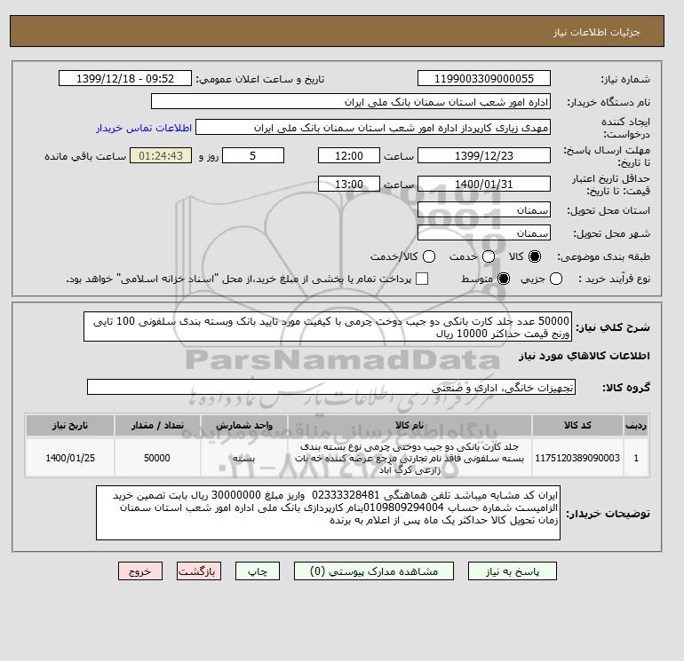This screenshot has height=661, width=684.
Task: Click the تاریخ نیاز column header
Action: coord(70,425)
